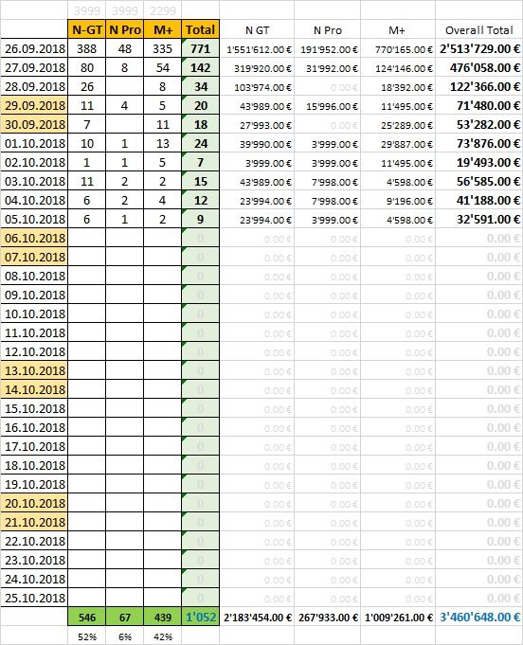The width and height of the screenshot is (523, 645).
Task: Click the grand total units cell 1'052
Action: click(x=201, y=617)
